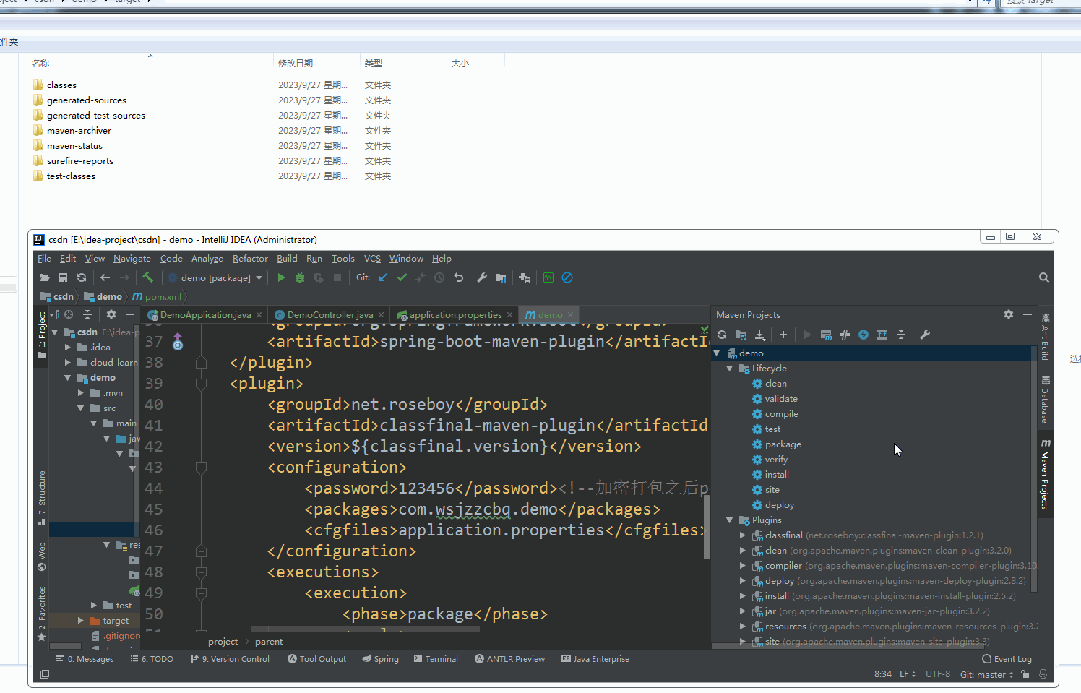
Task: Switch to DemoApplication.java tab
Action: pos(204,315)
